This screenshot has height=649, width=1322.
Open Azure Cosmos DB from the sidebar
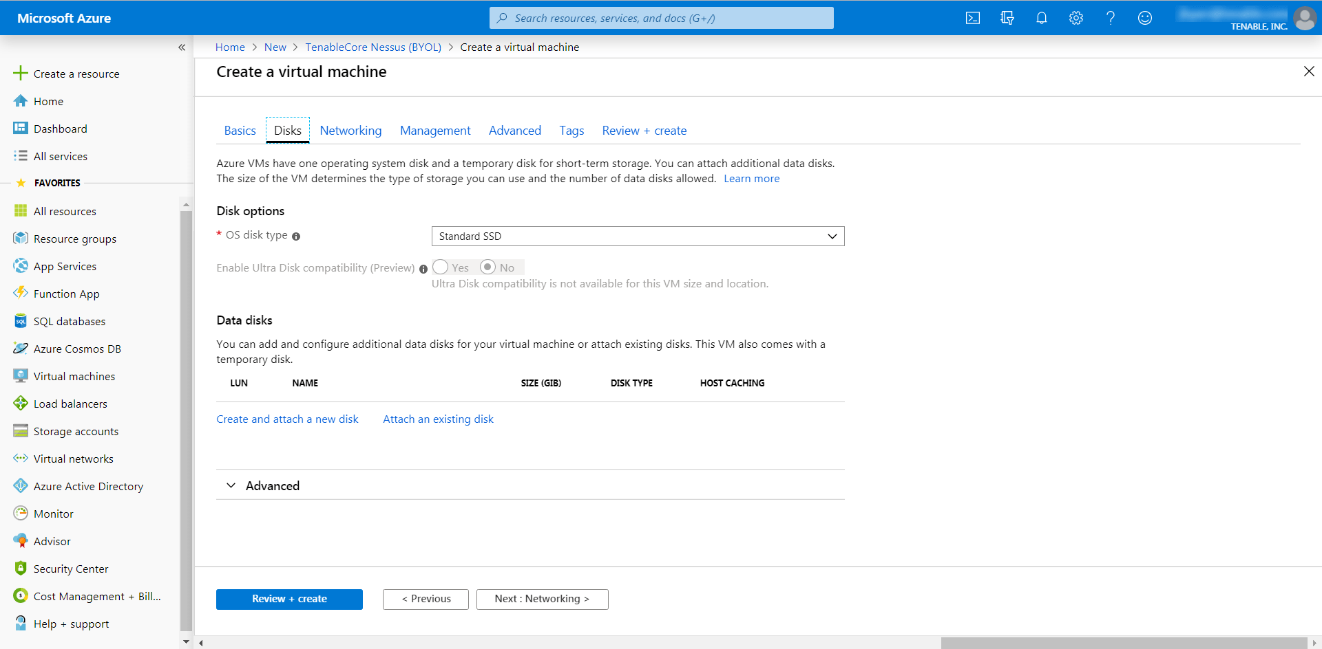(76, 349)
